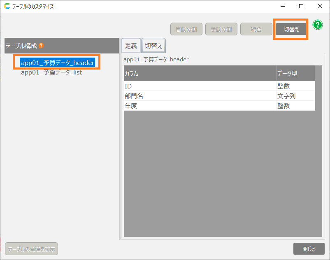Click the カラム column header
This screenshot has width=330, height=260.
click(200, 74)
